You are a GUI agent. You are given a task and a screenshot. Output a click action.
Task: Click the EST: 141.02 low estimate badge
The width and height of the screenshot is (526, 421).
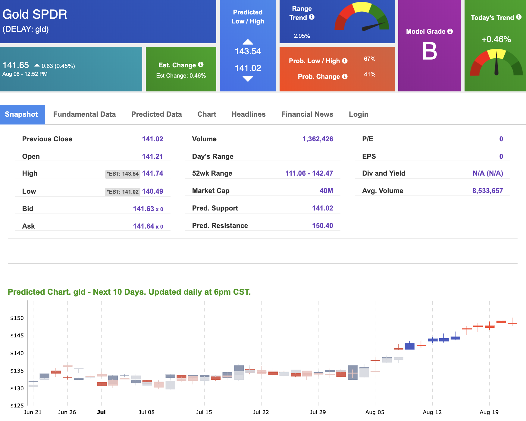(123, 192)
